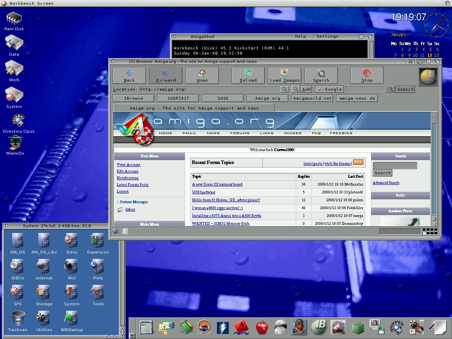This screenshot has width=452, height=339.
Task: Launch MiamiDx from desktop
Action: click(x=15, y=146)
